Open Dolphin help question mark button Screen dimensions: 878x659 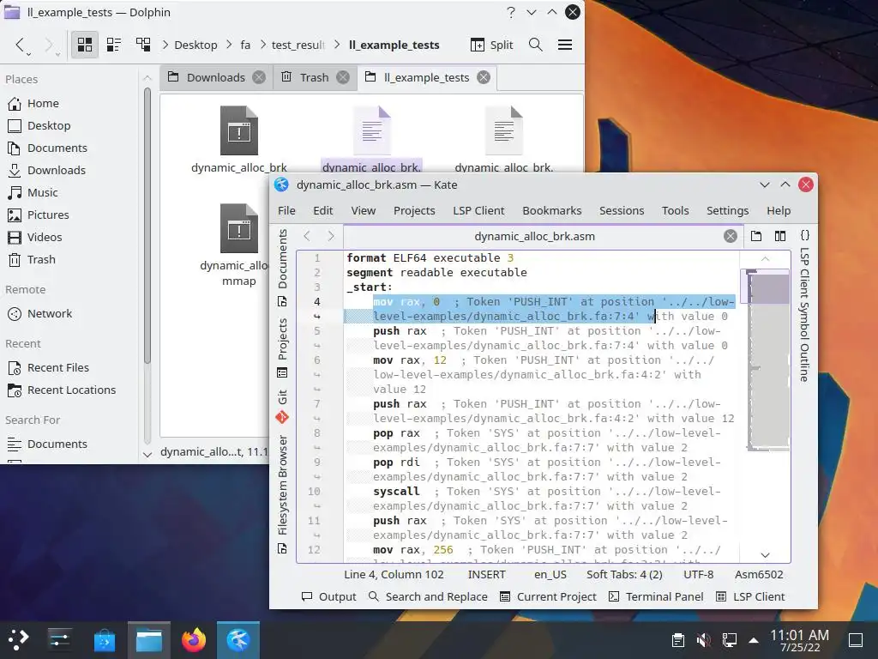[511, 12]
